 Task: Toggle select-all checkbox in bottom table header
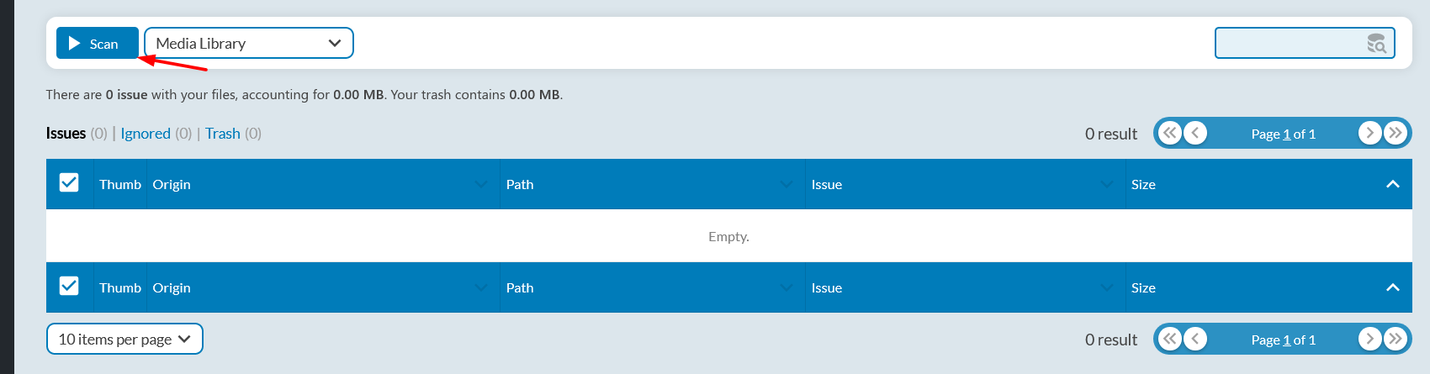click(69, 286)
